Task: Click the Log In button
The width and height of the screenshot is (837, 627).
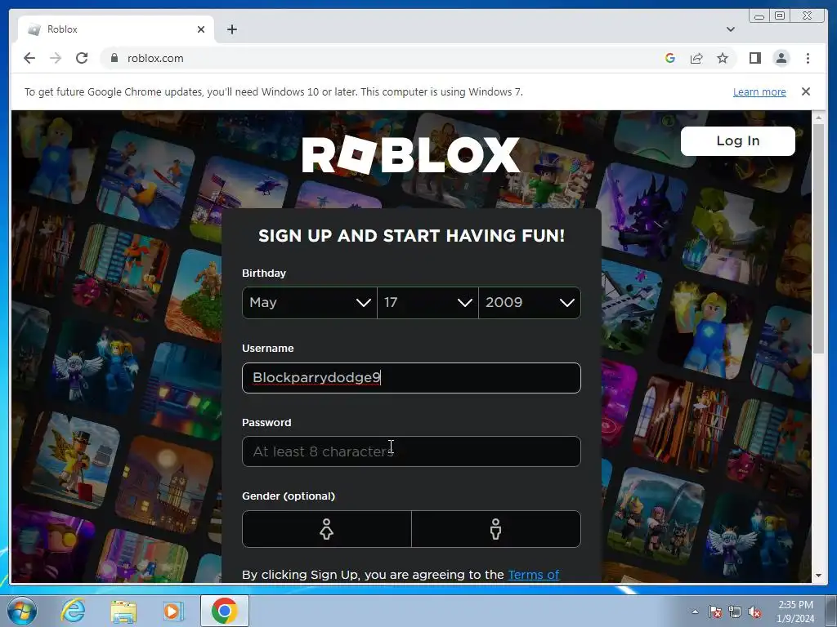Action: tap(738, 141)
